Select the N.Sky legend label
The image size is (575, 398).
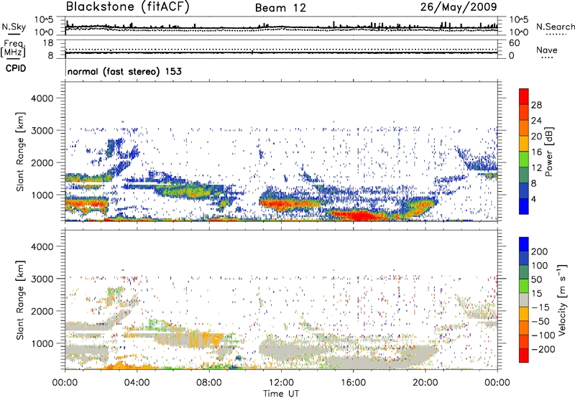pos(14,27)
